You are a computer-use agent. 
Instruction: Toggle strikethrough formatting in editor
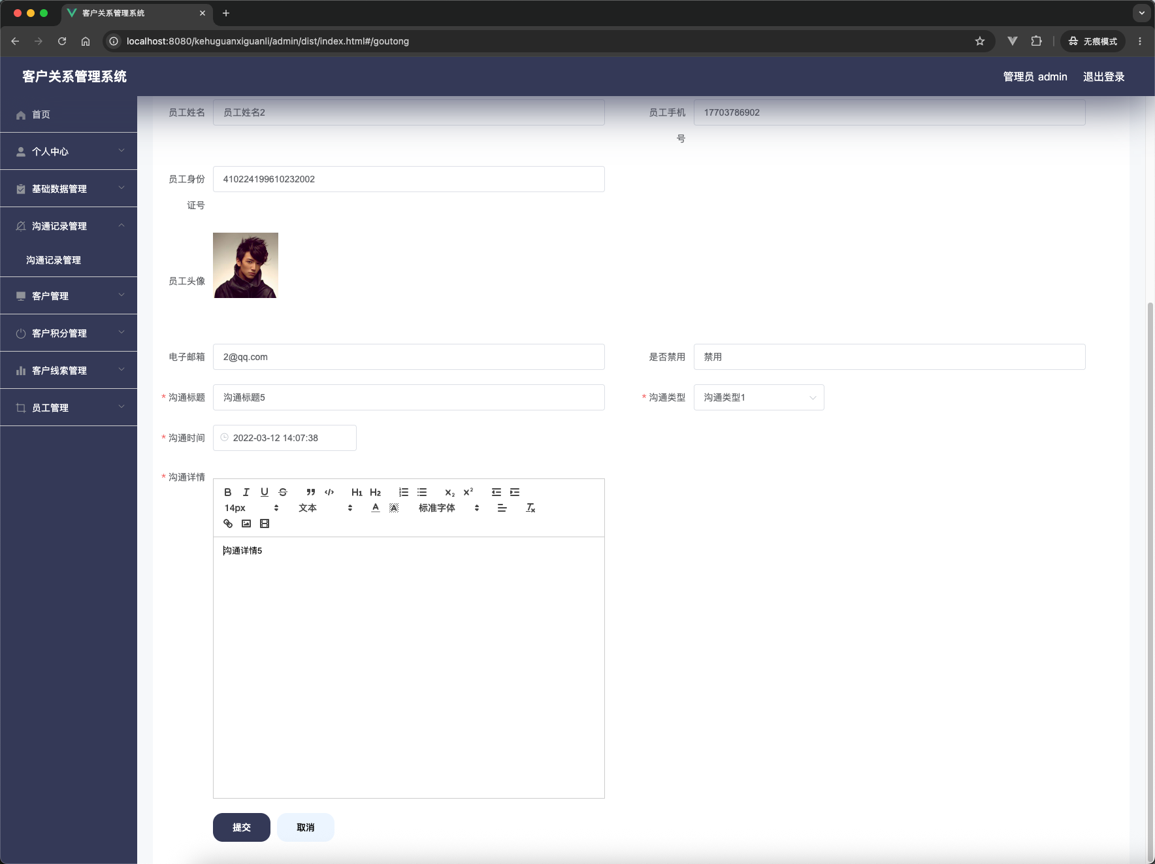coord(283,492)
